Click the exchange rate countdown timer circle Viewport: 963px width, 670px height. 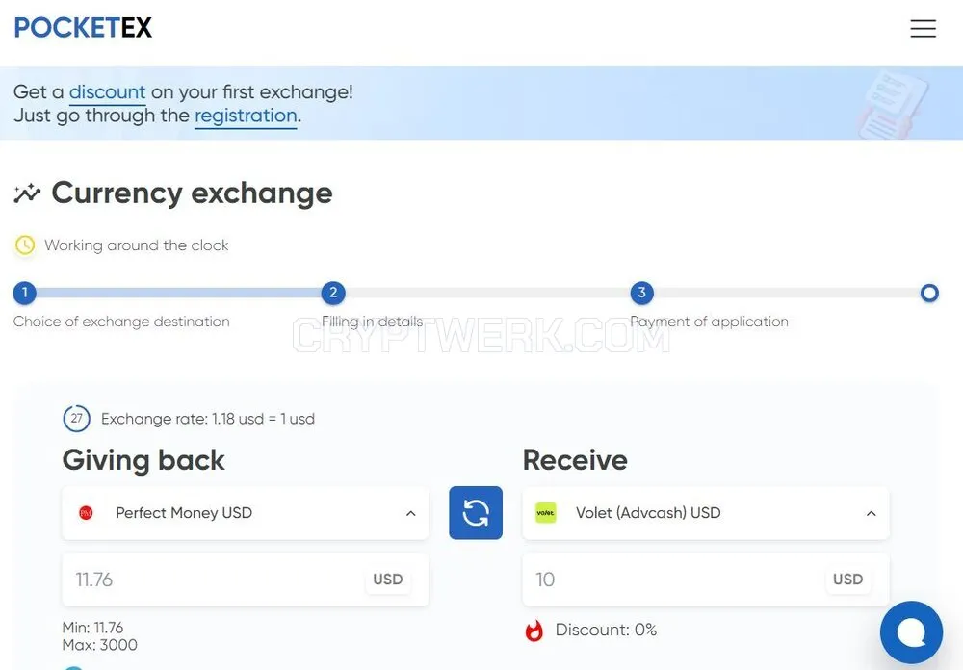tap(77, 419)
